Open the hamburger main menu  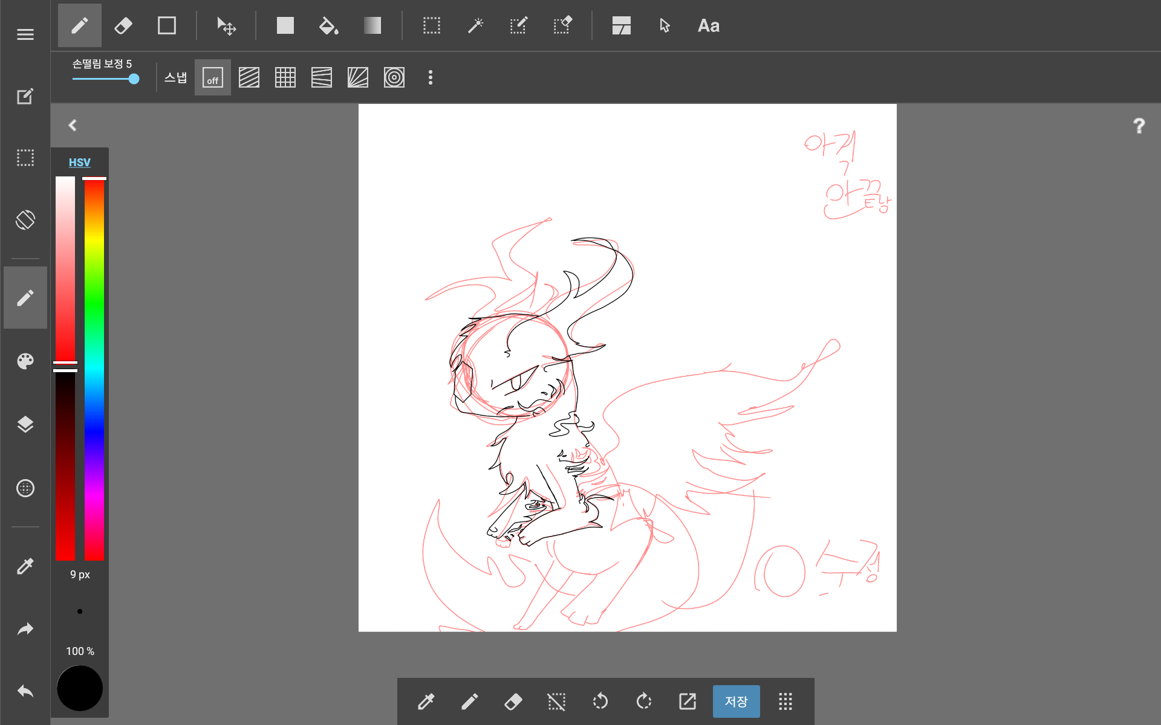[x=25, y=34]
